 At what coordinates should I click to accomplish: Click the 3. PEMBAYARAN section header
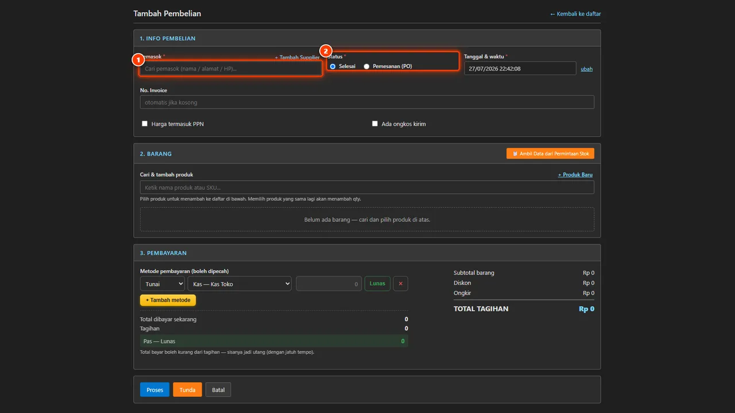pyautogui.click(x=163, y=253)
